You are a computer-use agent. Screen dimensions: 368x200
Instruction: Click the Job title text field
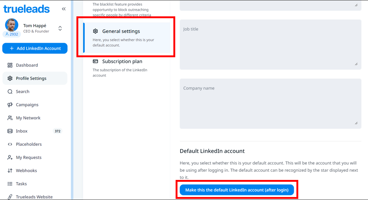270,45
